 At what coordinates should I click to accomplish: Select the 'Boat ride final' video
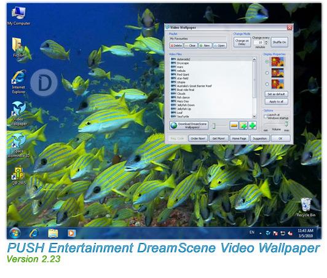pos(211,90)
